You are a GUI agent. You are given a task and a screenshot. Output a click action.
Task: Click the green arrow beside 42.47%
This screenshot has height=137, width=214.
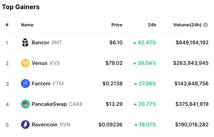[135, 43]
